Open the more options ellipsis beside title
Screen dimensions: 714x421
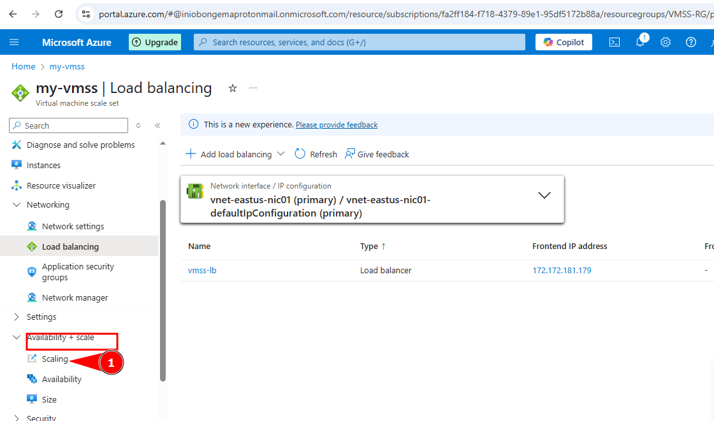pyautogui.click(x=253, y=88)
